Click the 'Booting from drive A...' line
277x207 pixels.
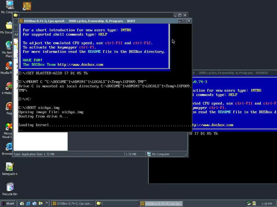pos(43,116)
